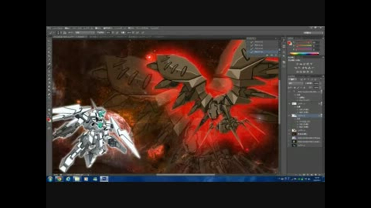Viewport: 371px width, 208px height.
Task: Click the red foreground swatch in Color panel
Action: click(x=289, y=43)
